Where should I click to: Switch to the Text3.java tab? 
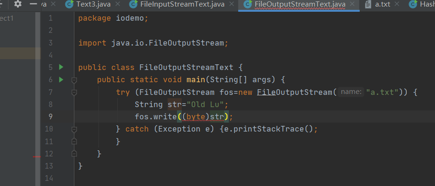pyautogui.click(x=93, y=4)
